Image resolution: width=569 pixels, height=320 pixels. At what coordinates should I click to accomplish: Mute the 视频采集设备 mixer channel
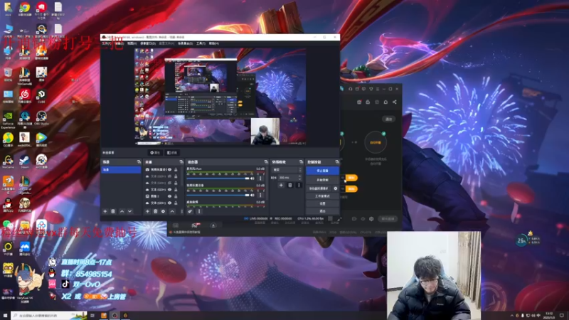[252, 195]
